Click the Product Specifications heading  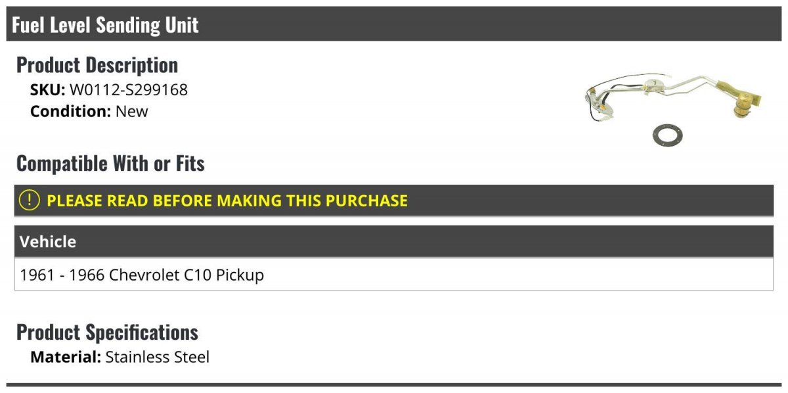(x=107, y=332)
